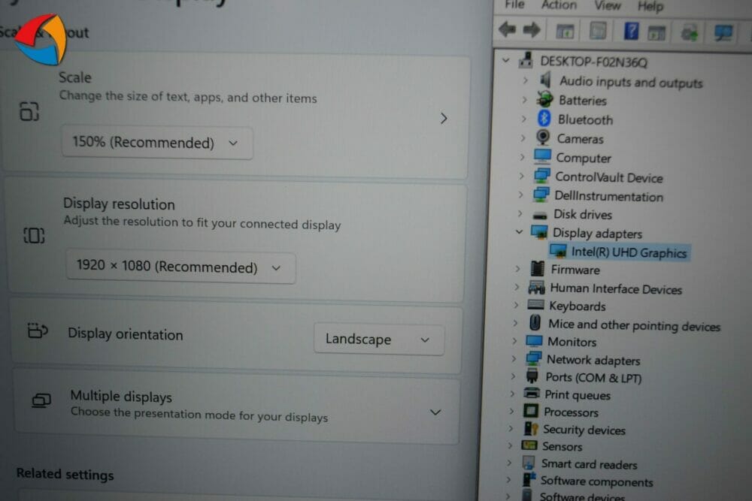Select the Keyboards category icon
Viewport: 752px width, 501px height.
(535, 305)
